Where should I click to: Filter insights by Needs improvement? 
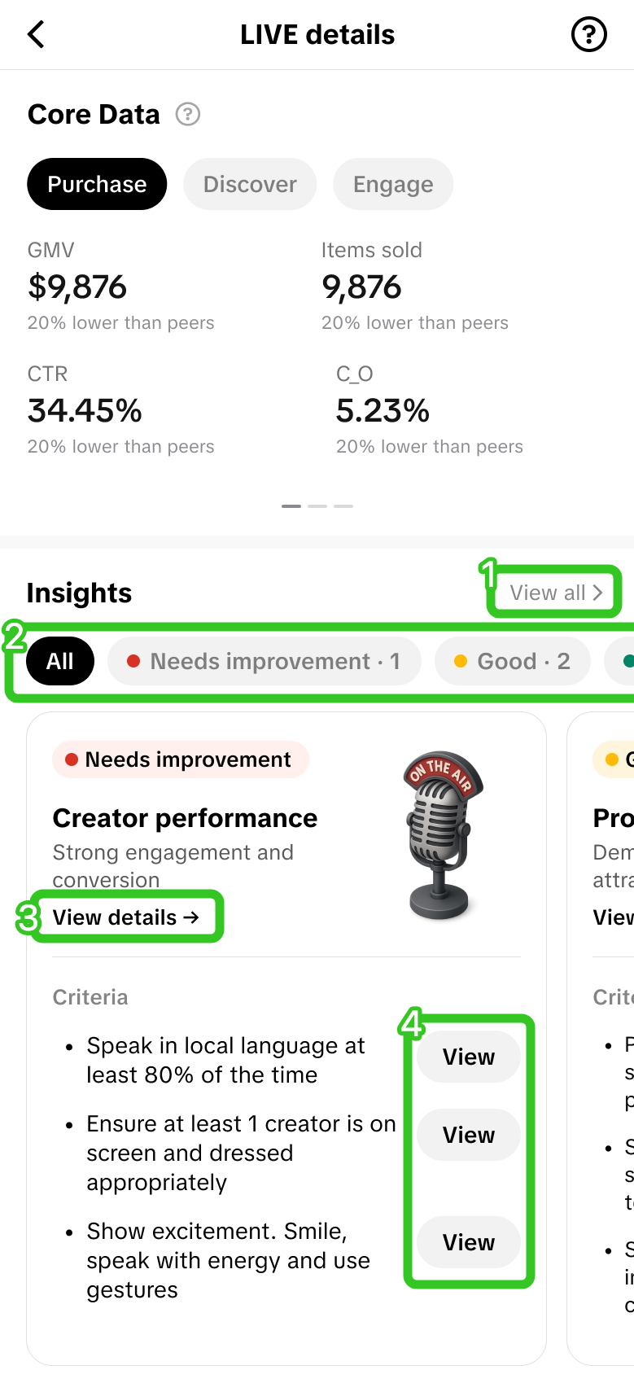[265, 661]
